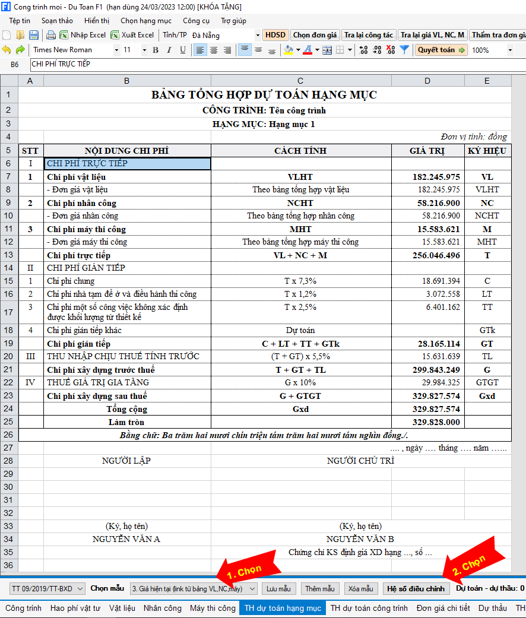Open the Chọn hạng mục menu
This screenshot has height=618, width=526.
coord(146,21)
